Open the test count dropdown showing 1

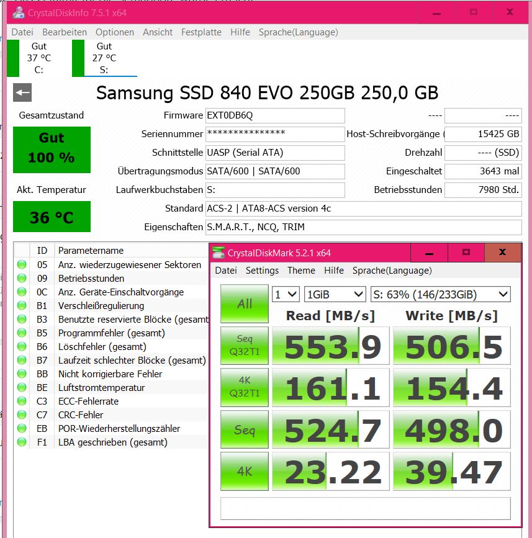(x=286, y=294)
